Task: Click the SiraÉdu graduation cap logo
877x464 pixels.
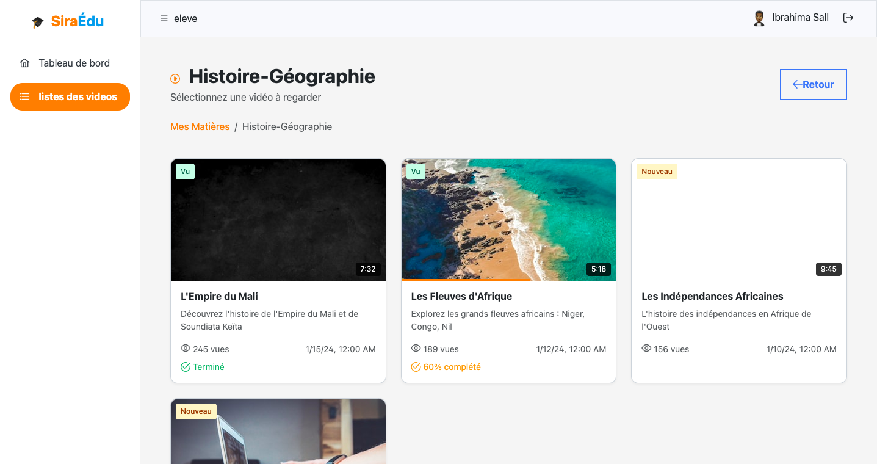Action: pyautogui.click(x=38, y=22)
